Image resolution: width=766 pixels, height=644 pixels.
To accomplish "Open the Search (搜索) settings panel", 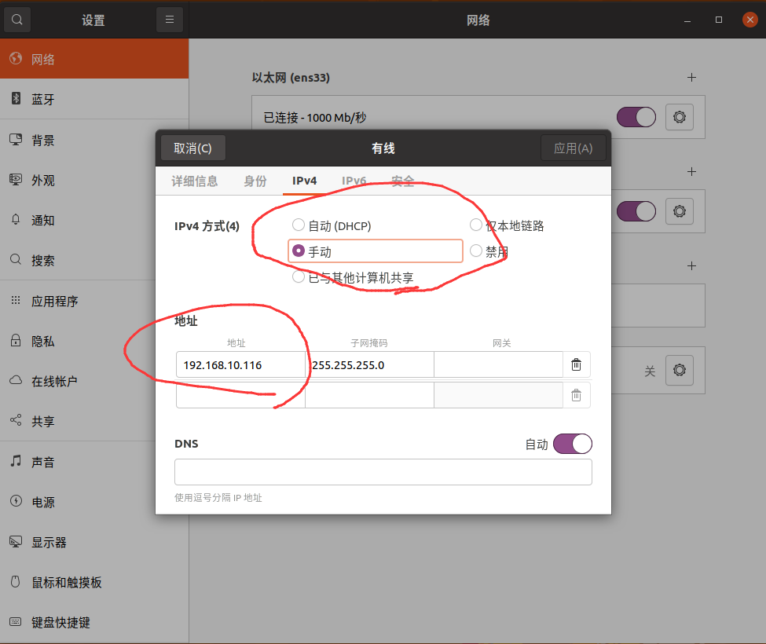I will (94, 260).
